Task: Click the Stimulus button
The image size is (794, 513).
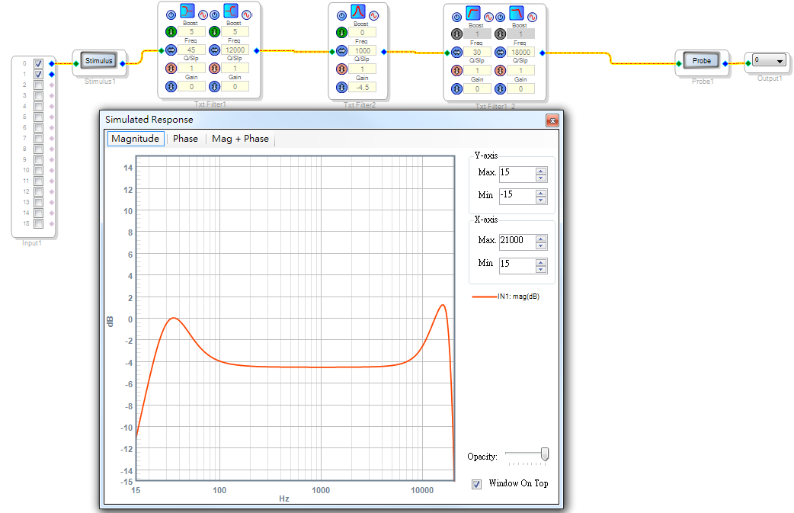Action: (x=99, y=61)
